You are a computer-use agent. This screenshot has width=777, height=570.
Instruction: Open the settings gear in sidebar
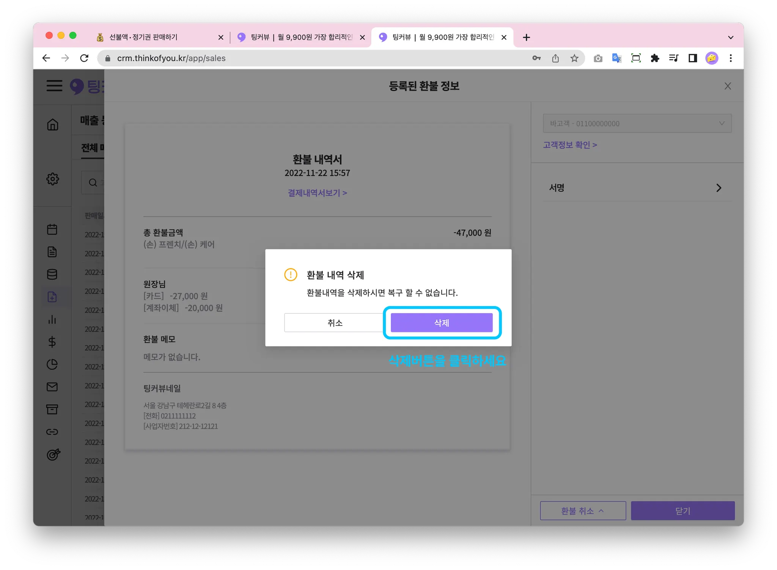(52, 179)
